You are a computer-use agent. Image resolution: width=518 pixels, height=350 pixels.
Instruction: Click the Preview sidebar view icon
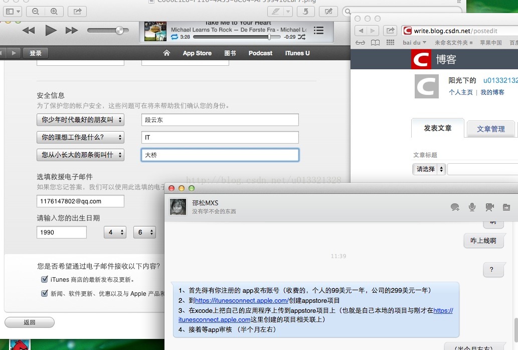[x=13, y=12]
